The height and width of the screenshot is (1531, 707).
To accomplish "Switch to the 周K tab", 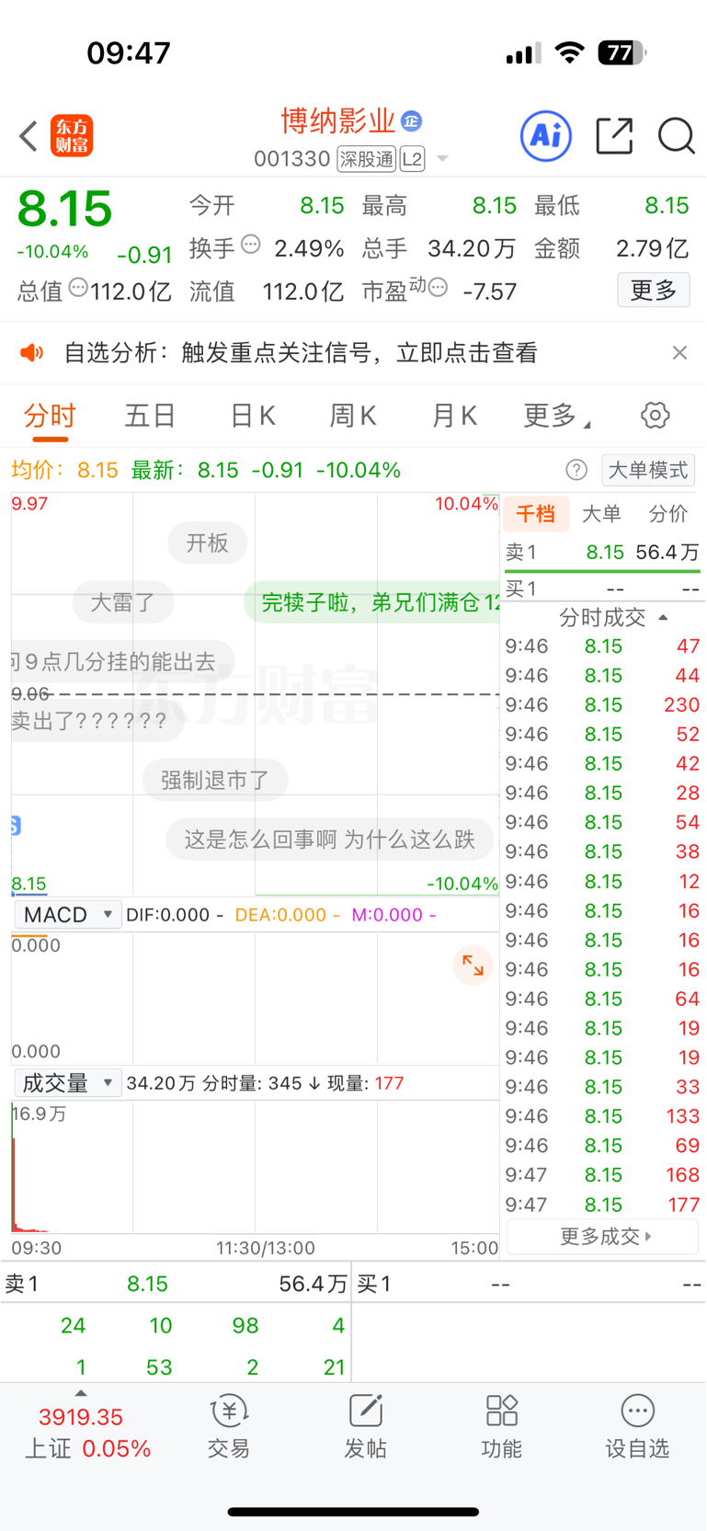I will point(353,416).
